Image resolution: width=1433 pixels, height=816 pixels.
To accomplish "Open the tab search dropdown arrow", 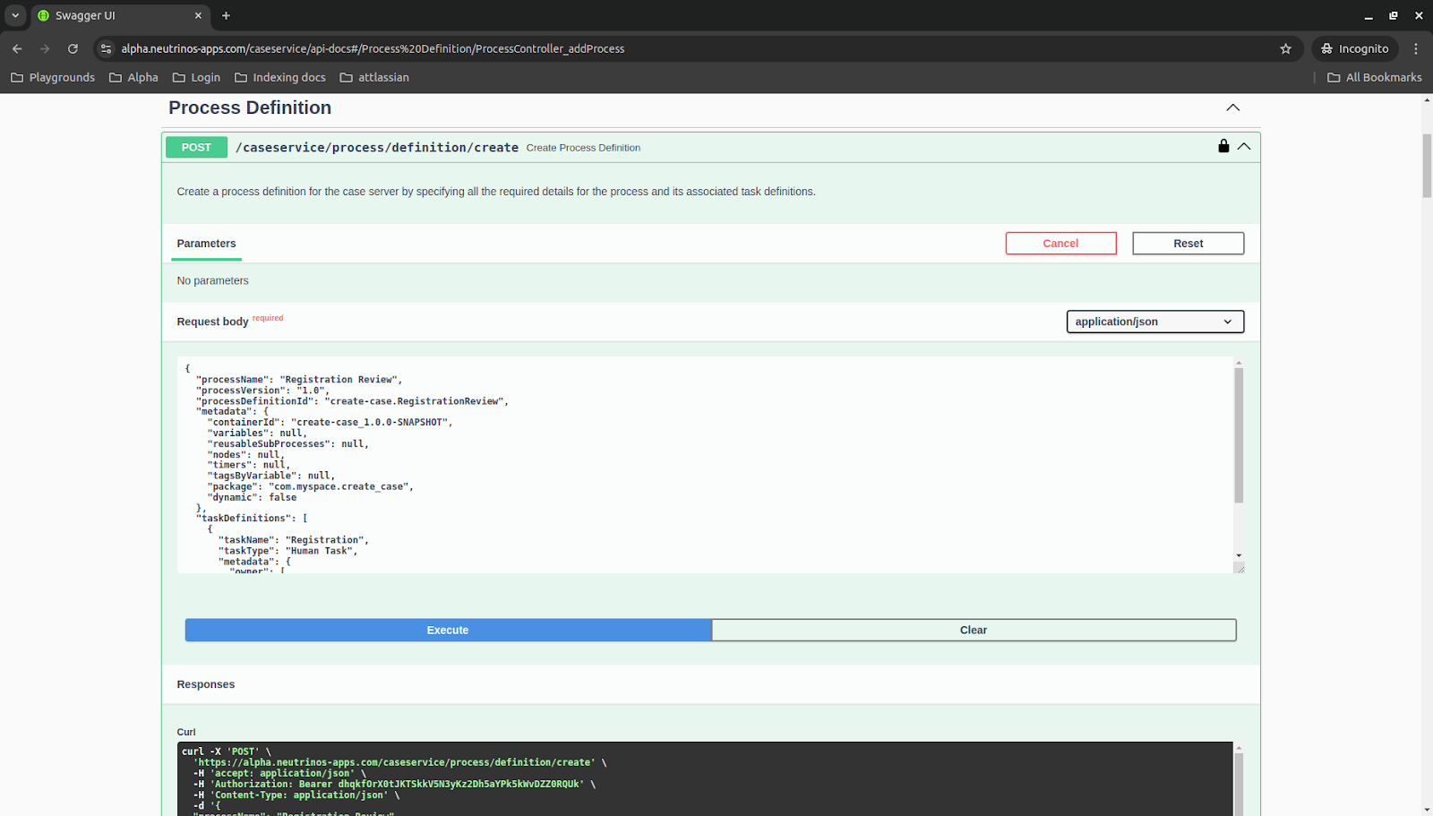I will click(x=15, y=15).
